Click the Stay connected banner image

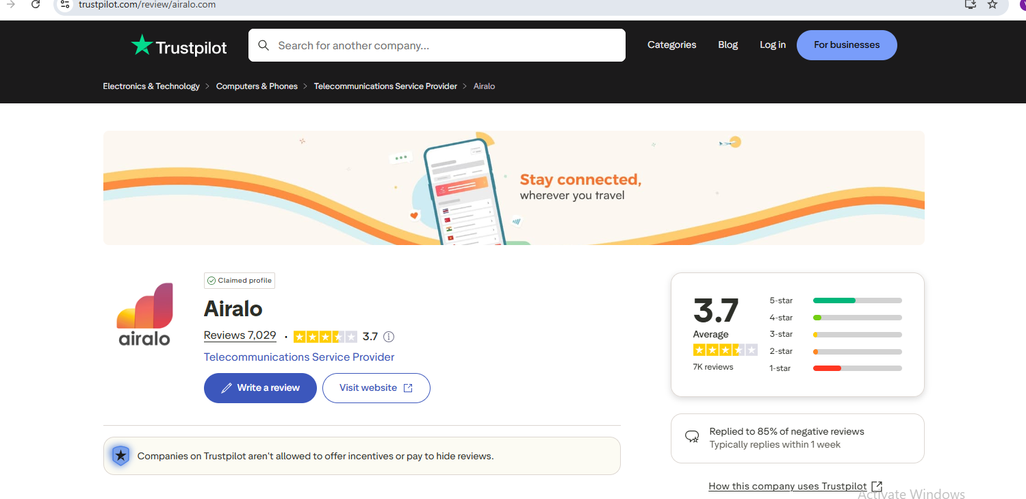pyautogui.click(x=513, y=188)
